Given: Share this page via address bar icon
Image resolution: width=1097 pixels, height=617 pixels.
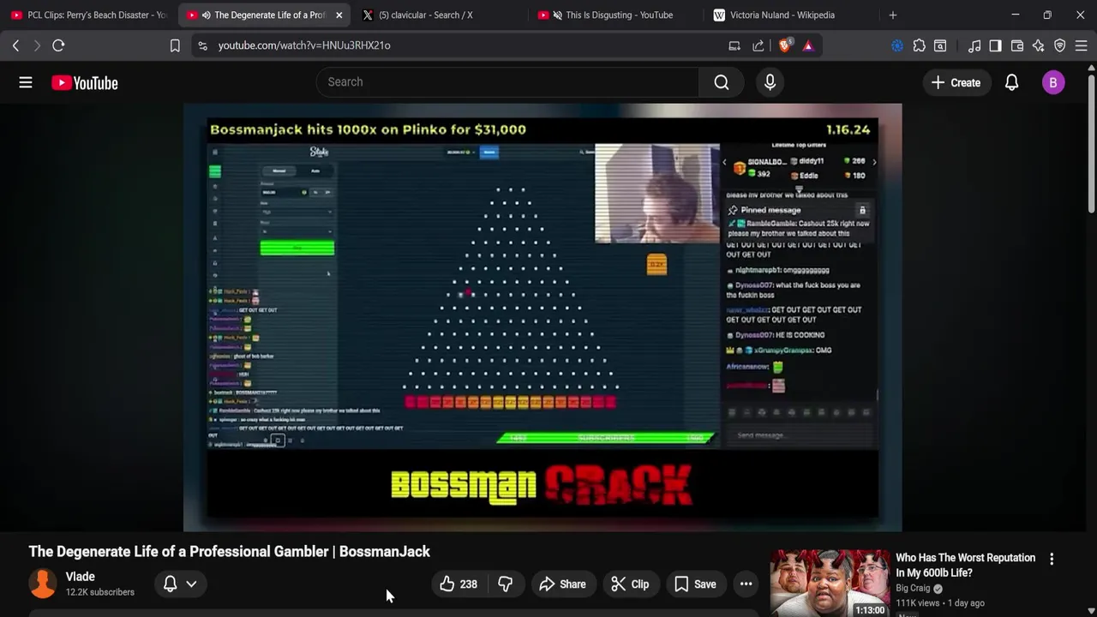Looking at the screenshot, I should point(758,45).
